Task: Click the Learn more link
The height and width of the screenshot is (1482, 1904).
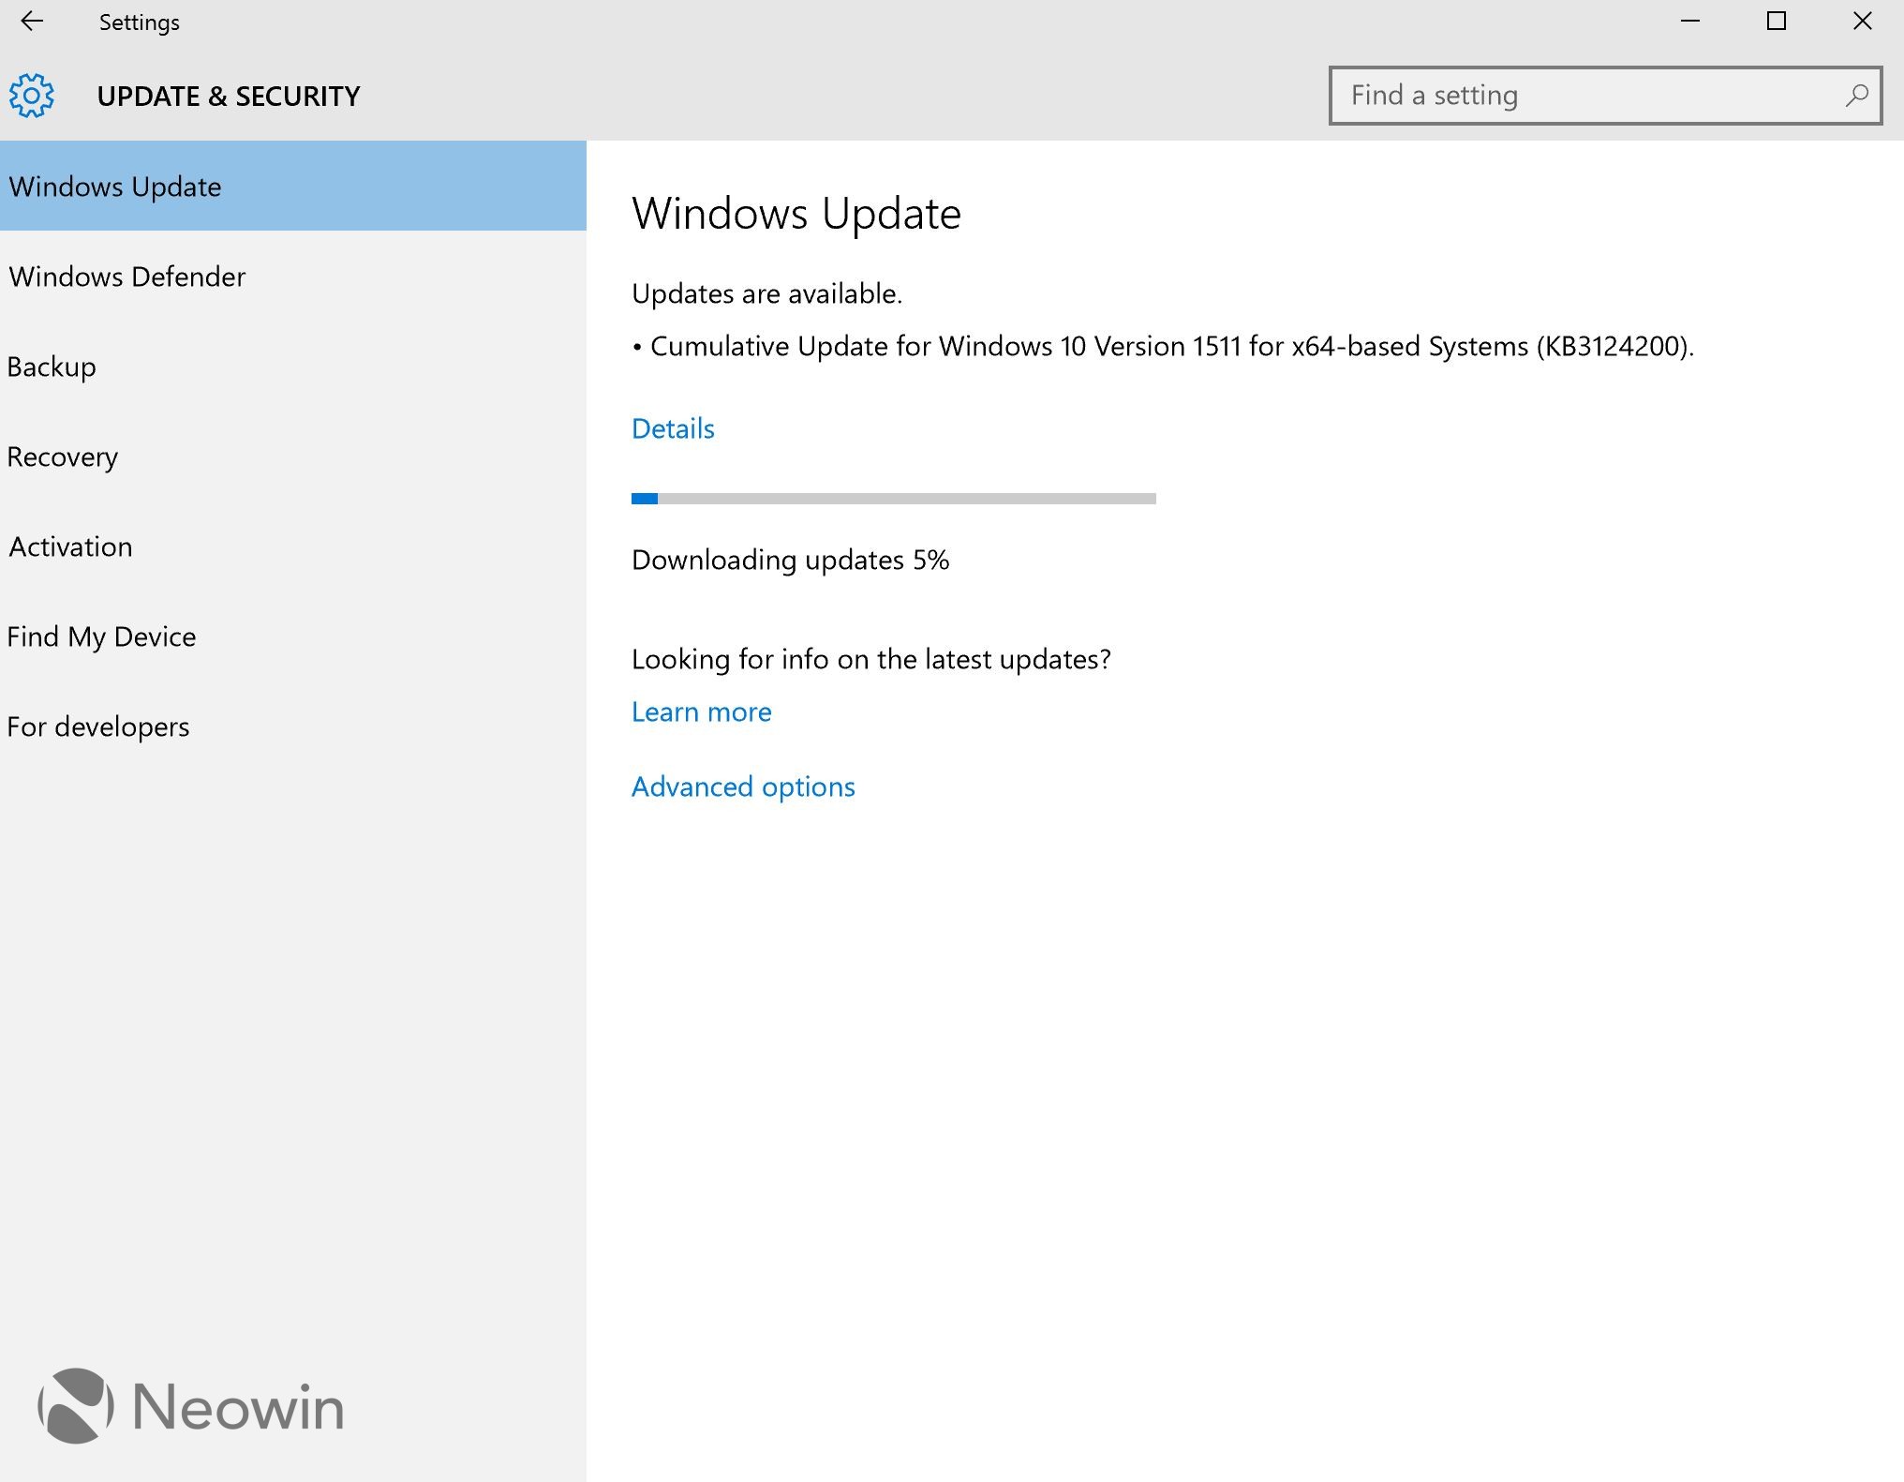Action: [x=702, y=711]
